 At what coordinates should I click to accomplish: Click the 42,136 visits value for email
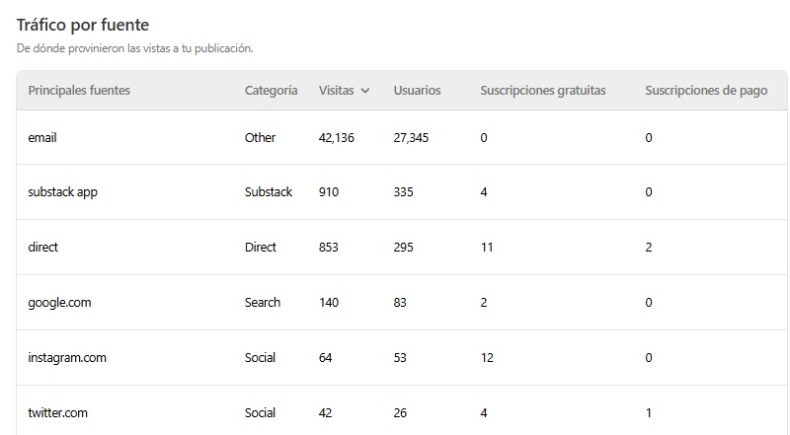(x=337, y=138)
